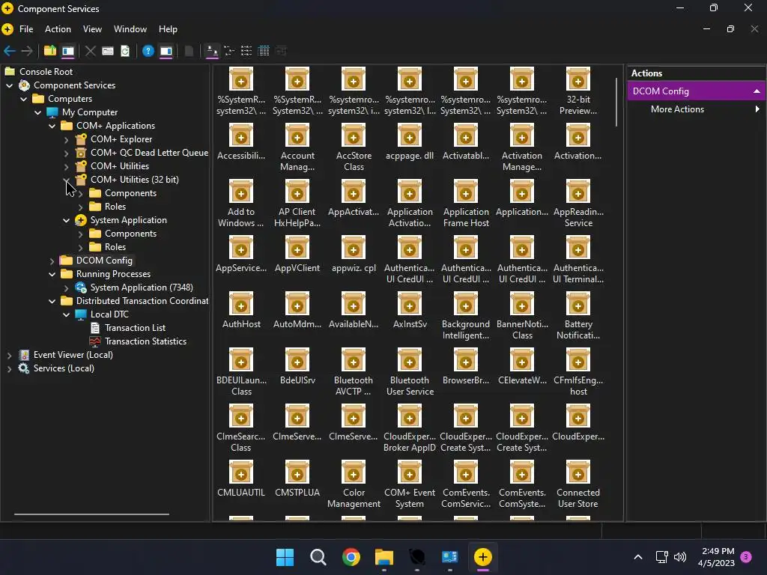Select the Color Management item

354,484
